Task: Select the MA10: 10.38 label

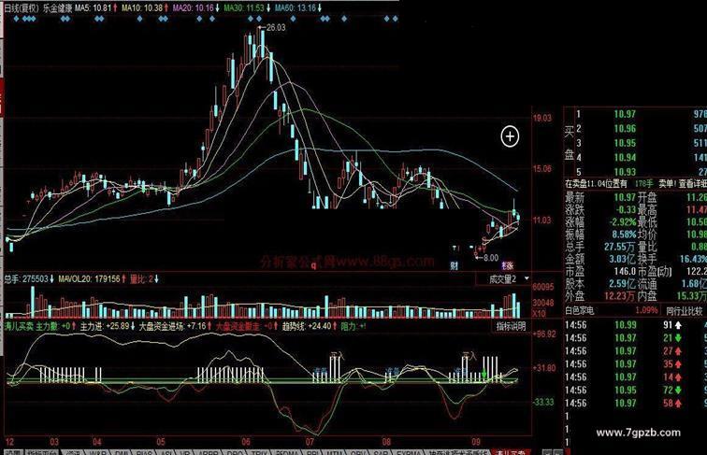Action: pyautogui.click(x=142, y=8)
